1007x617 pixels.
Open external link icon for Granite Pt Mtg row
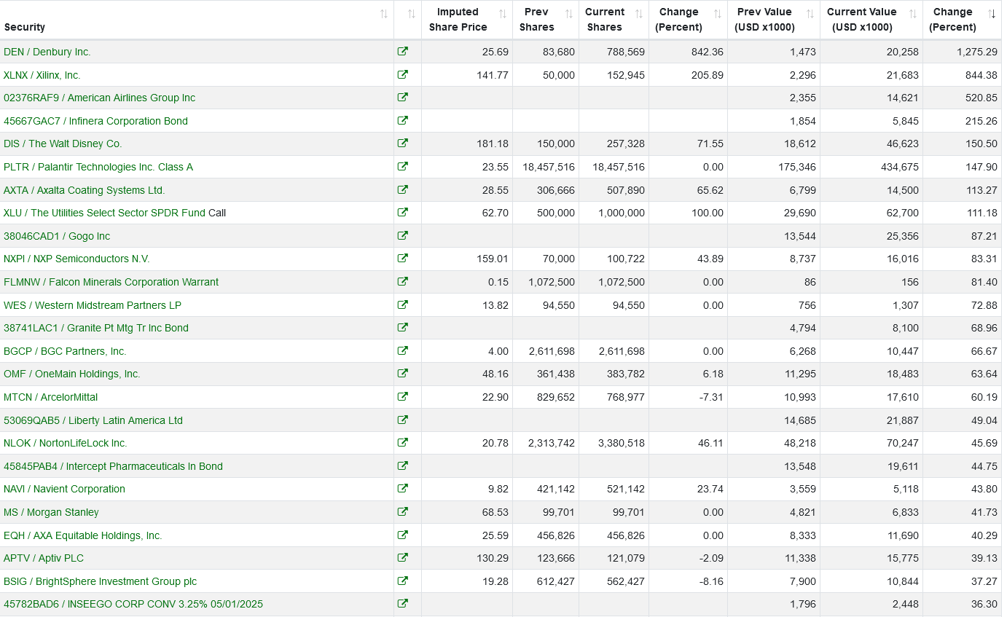coord(403,328)
